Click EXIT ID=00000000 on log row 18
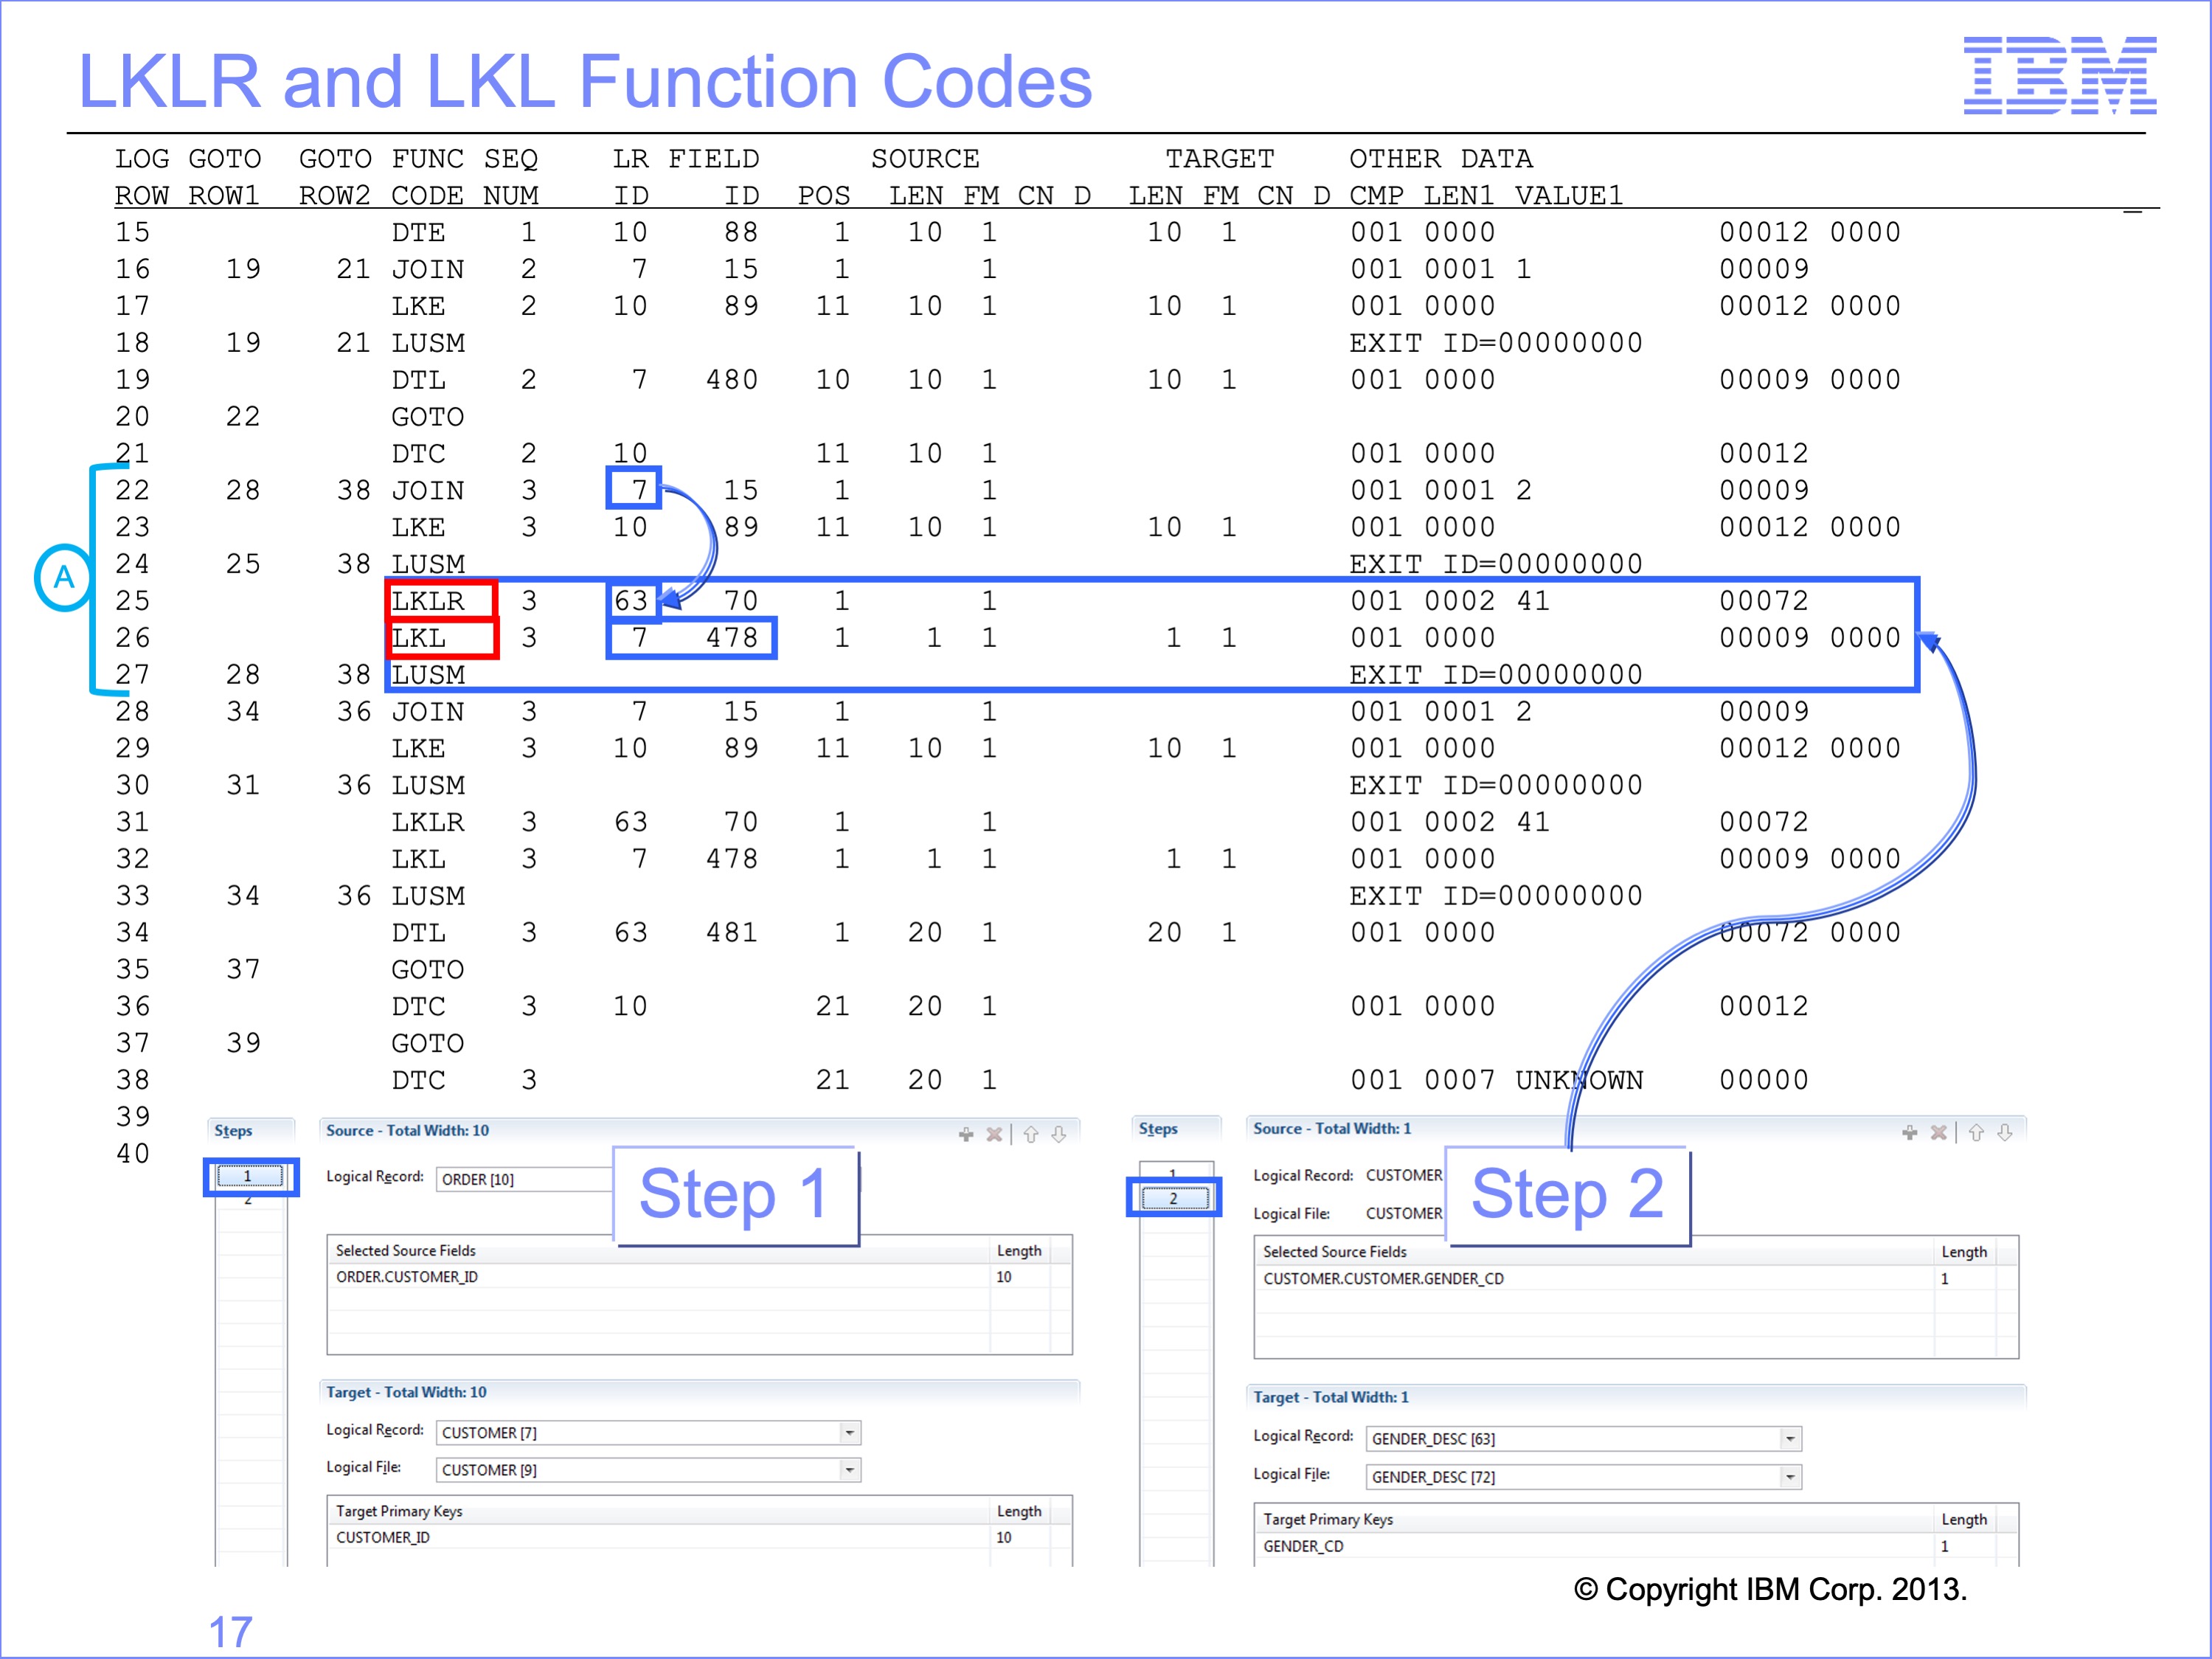The height and width of the screenshot is (1659, 2212). (x=1496, y=343)
